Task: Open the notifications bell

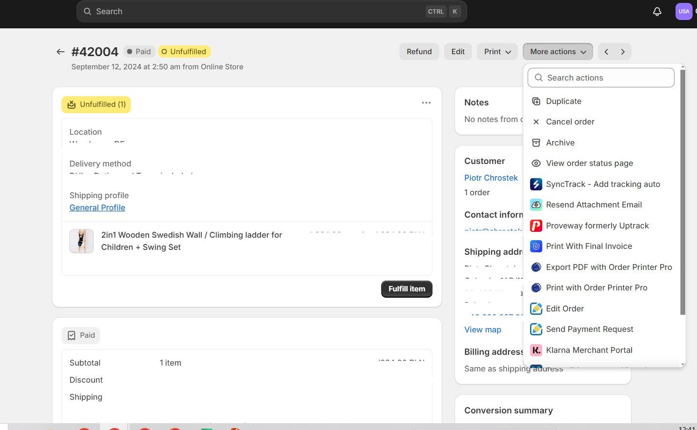Action: [x=657, y=12]
